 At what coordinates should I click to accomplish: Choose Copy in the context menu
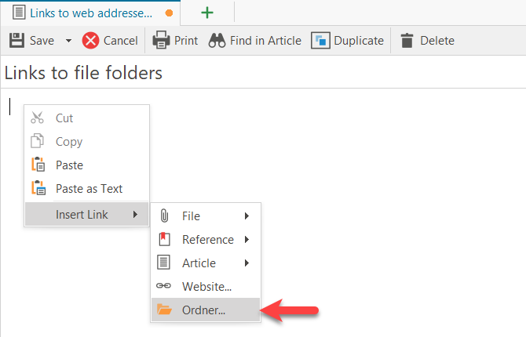pos(68,142)
